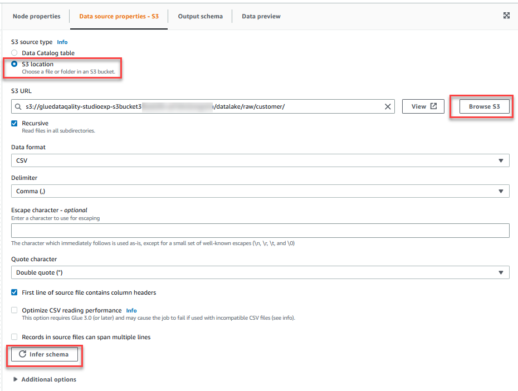Image resolution: width=518 pixels, height=391 pixels.
Task: Open the Data preview tab
Action: tap(261, 16)
